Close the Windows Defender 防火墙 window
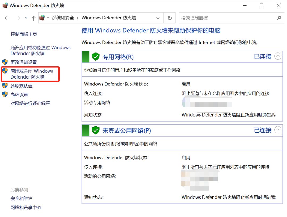287x217 pixels. pyautogui.click(x=279, y=6)
